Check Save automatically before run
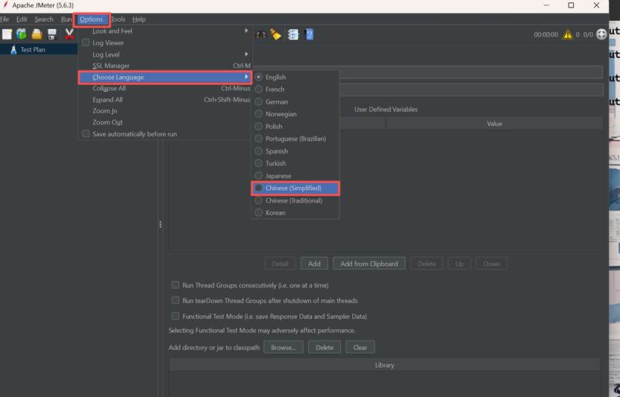 click(x=86, y=134)
